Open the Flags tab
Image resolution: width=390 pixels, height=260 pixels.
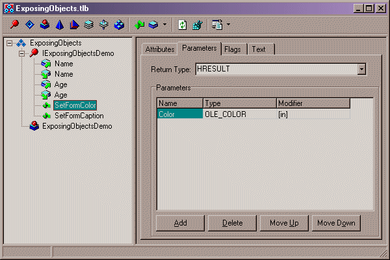pyautogui.click(x=233, y=49)
